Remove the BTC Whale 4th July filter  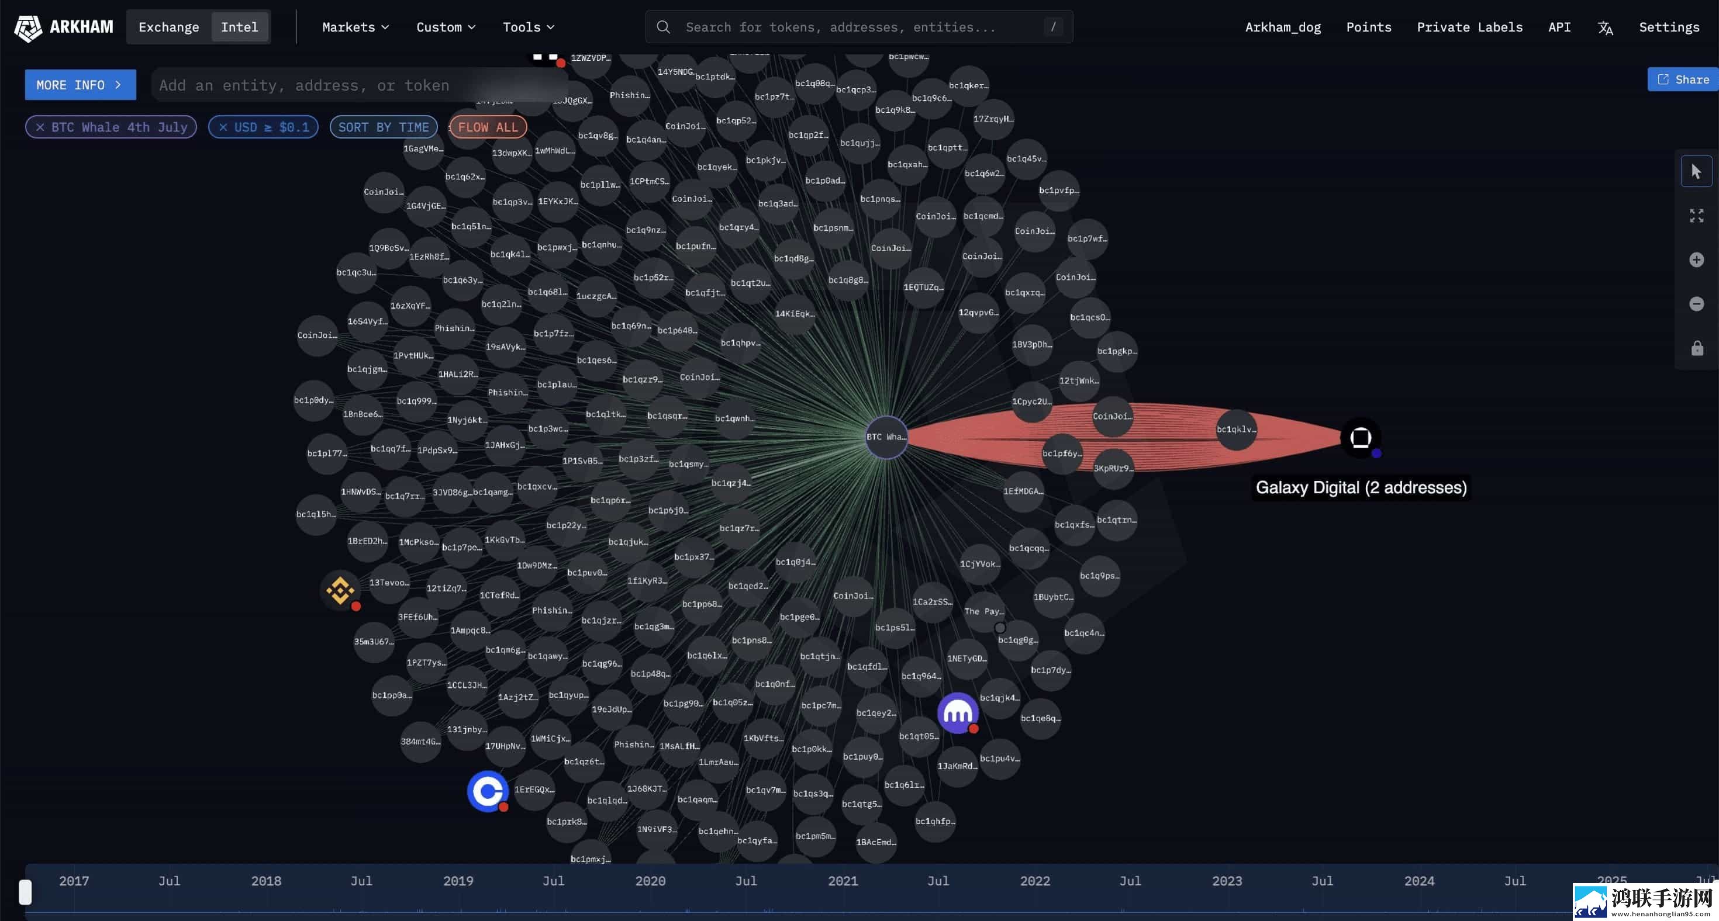click(40, 127)
